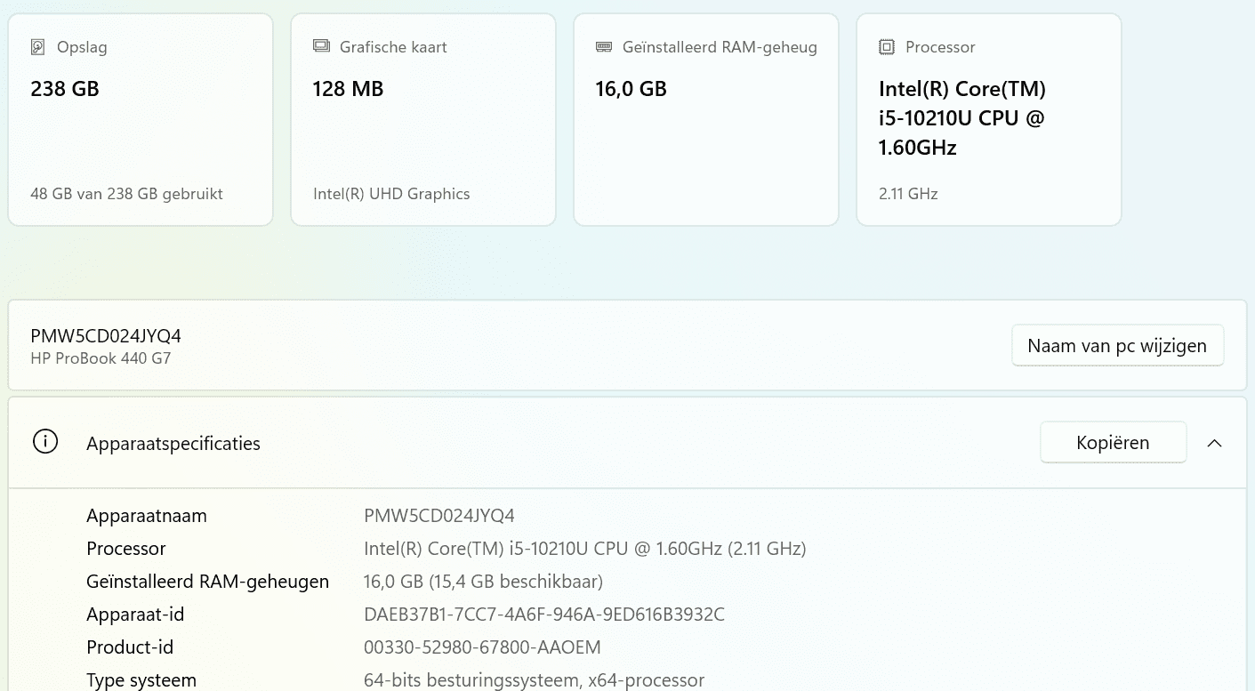Click the info icon beside Apparaatspecificaties
The image size is (1255, 691).
point(45,442)
